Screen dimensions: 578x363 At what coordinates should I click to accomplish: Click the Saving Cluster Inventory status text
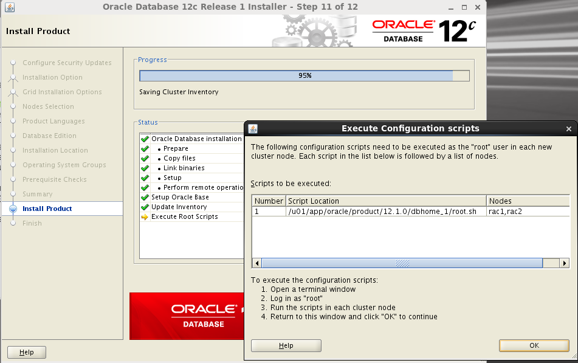click(179, 92)
